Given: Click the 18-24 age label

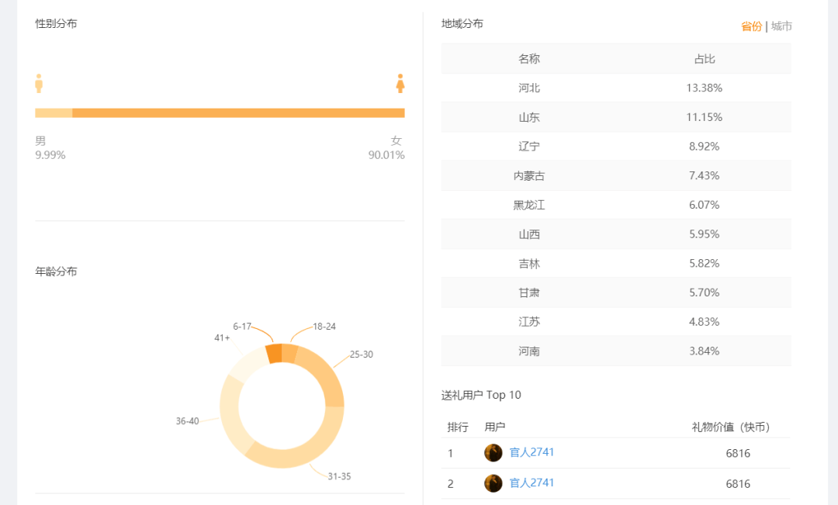Looking at the screenshot, I should (324, 327).
